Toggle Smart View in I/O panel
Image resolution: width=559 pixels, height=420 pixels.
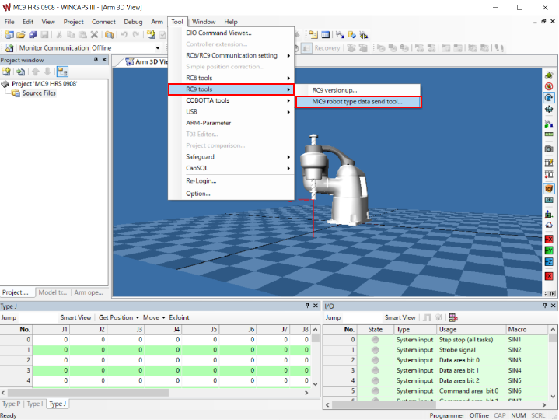[400, 317]
